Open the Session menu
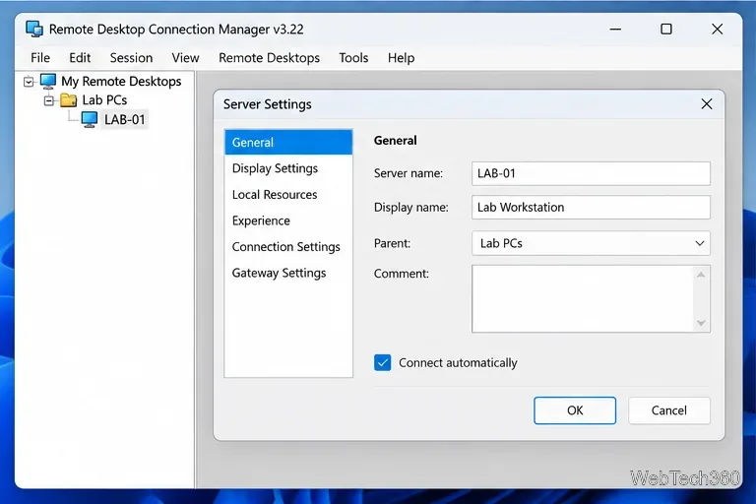The image size is (756, 504). tap(131, 58)
